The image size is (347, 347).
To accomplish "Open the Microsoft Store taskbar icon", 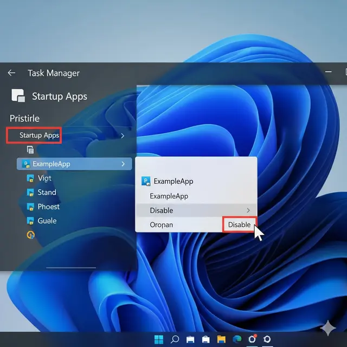I will click(x=206, y=339).
